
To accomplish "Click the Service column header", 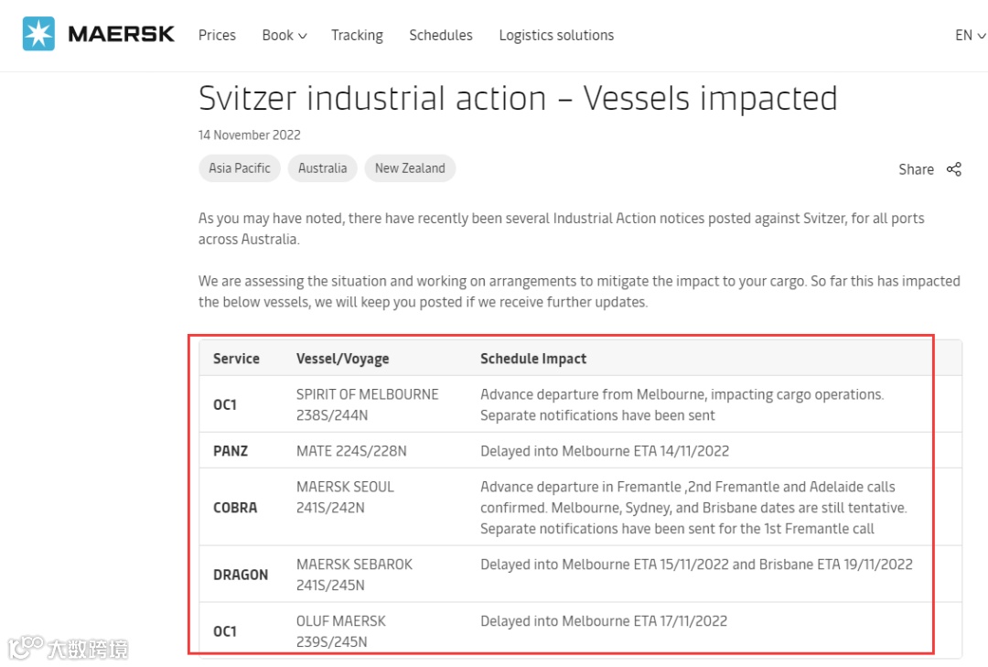I will pyautogui.click(x=236, y=359).
